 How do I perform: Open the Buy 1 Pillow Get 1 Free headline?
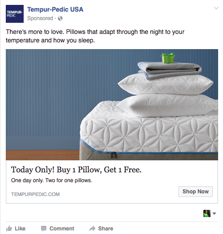pos(76,170)
